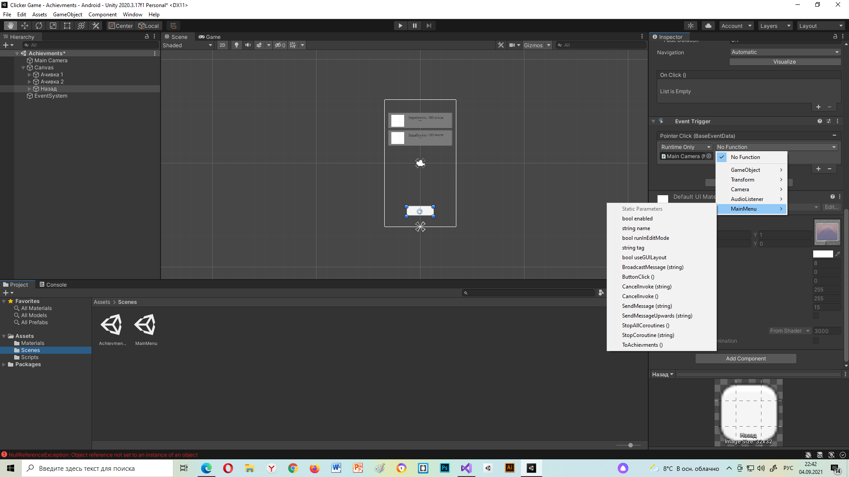This screenshot has width=849, height=477.
Task: Use the color eyedropper icon
Action: [838, 254]
